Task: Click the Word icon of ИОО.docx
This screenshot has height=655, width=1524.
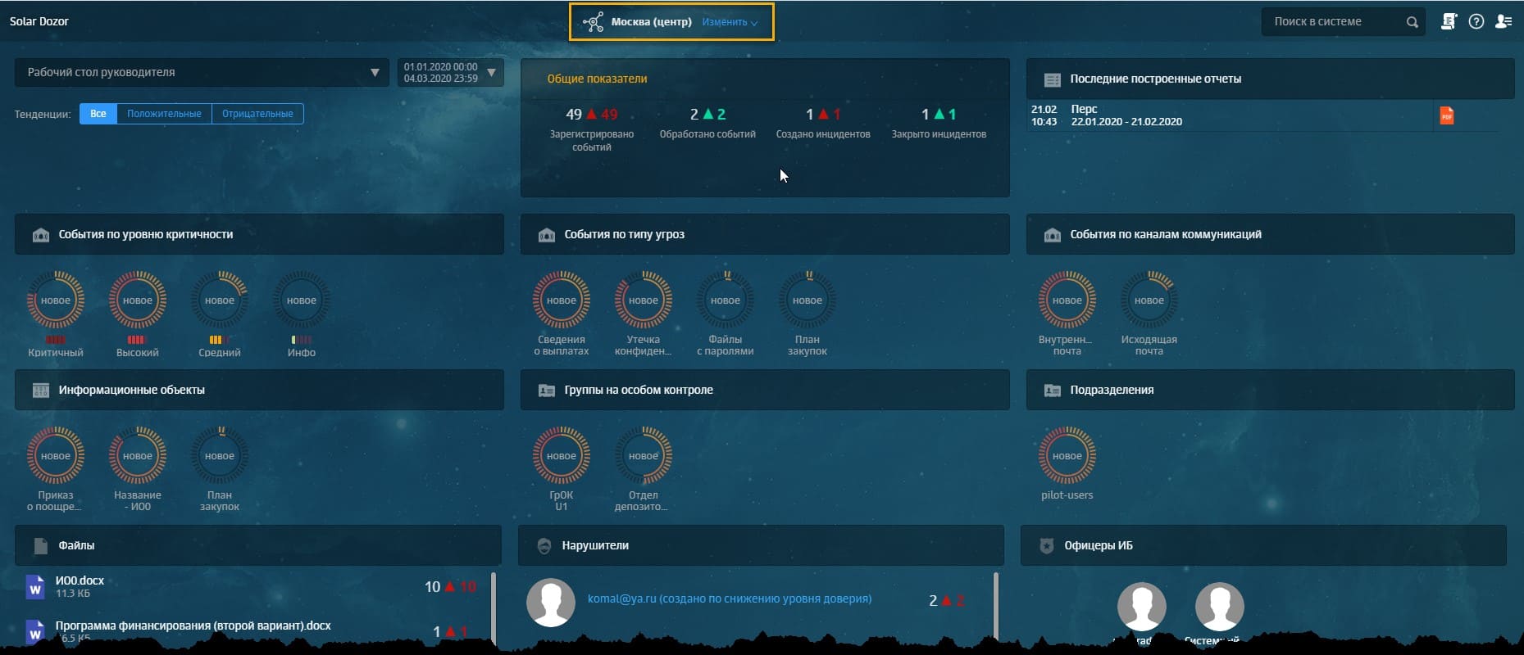Action: [34, 587]
